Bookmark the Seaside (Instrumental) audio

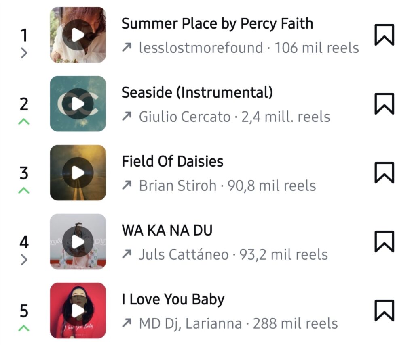[x=384, y=104]
